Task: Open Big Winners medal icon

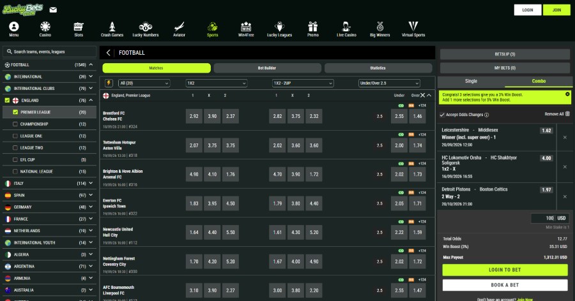Action: 380,27
